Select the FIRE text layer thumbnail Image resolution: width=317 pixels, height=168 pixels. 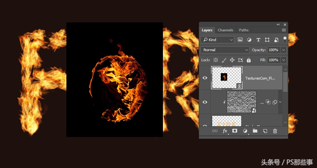tap(227, 121)
